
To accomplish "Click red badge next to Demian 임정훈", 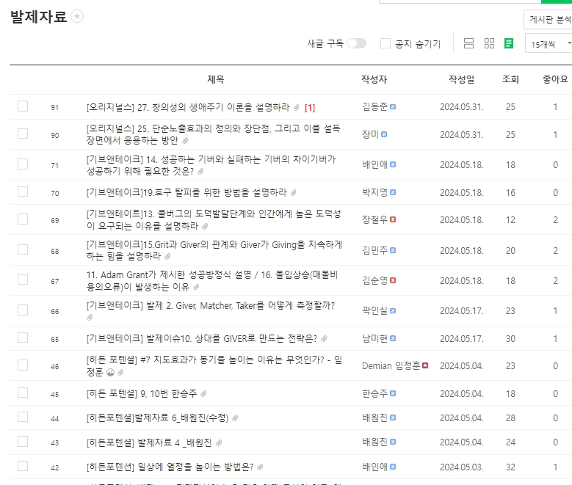I will click(x=425, y=365).
